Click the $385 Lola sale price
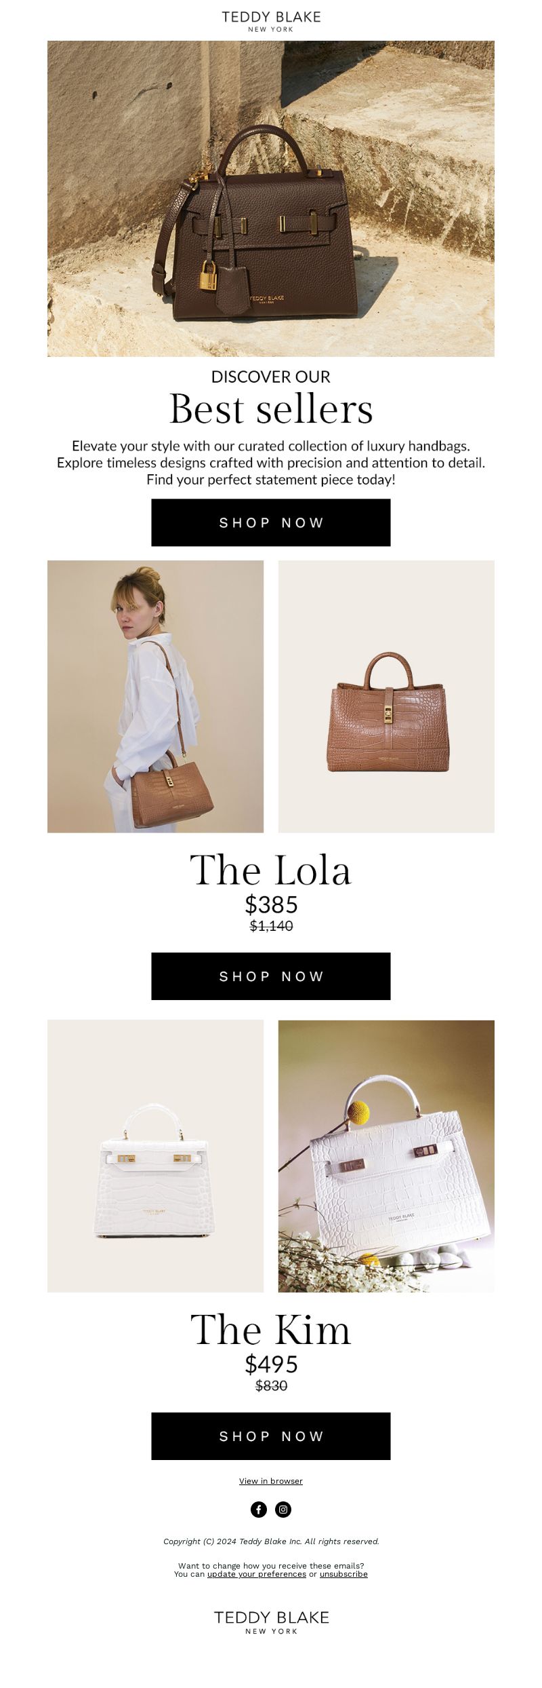The height and width of the screenshot is (1688, 542). (271, 904)
